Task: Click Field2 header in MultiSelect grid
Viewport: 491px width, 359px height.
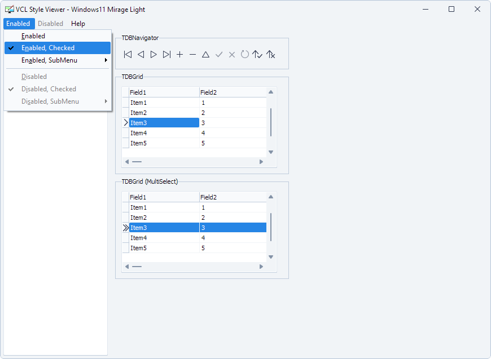Action: [233, 197]
